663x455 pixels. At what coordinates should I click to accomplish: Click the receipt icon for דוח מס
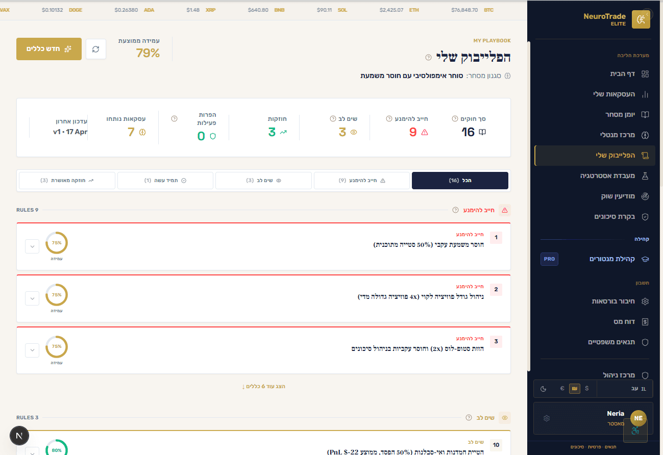click(x=645, y=322)
